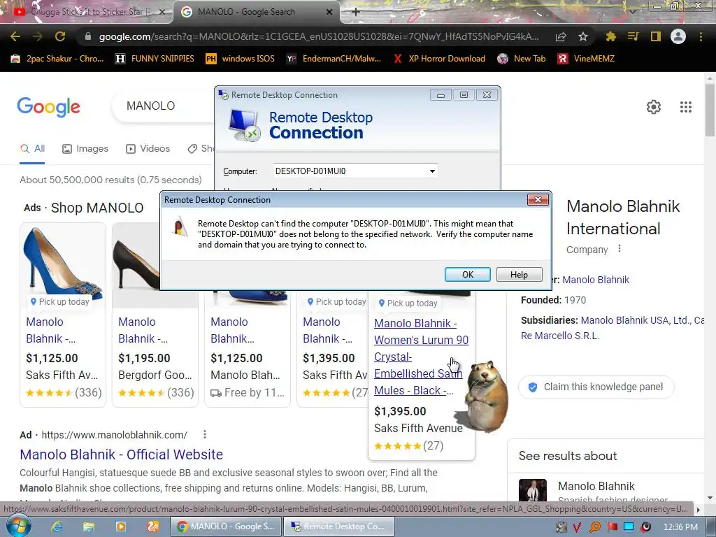Screen dimensions: 716x537
Task: Click OK in the Remote Desktop error dialog
Action: [x=468, y=274]
